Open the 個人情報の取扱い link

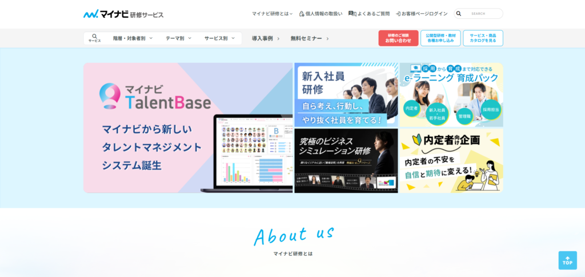[323, 14]
